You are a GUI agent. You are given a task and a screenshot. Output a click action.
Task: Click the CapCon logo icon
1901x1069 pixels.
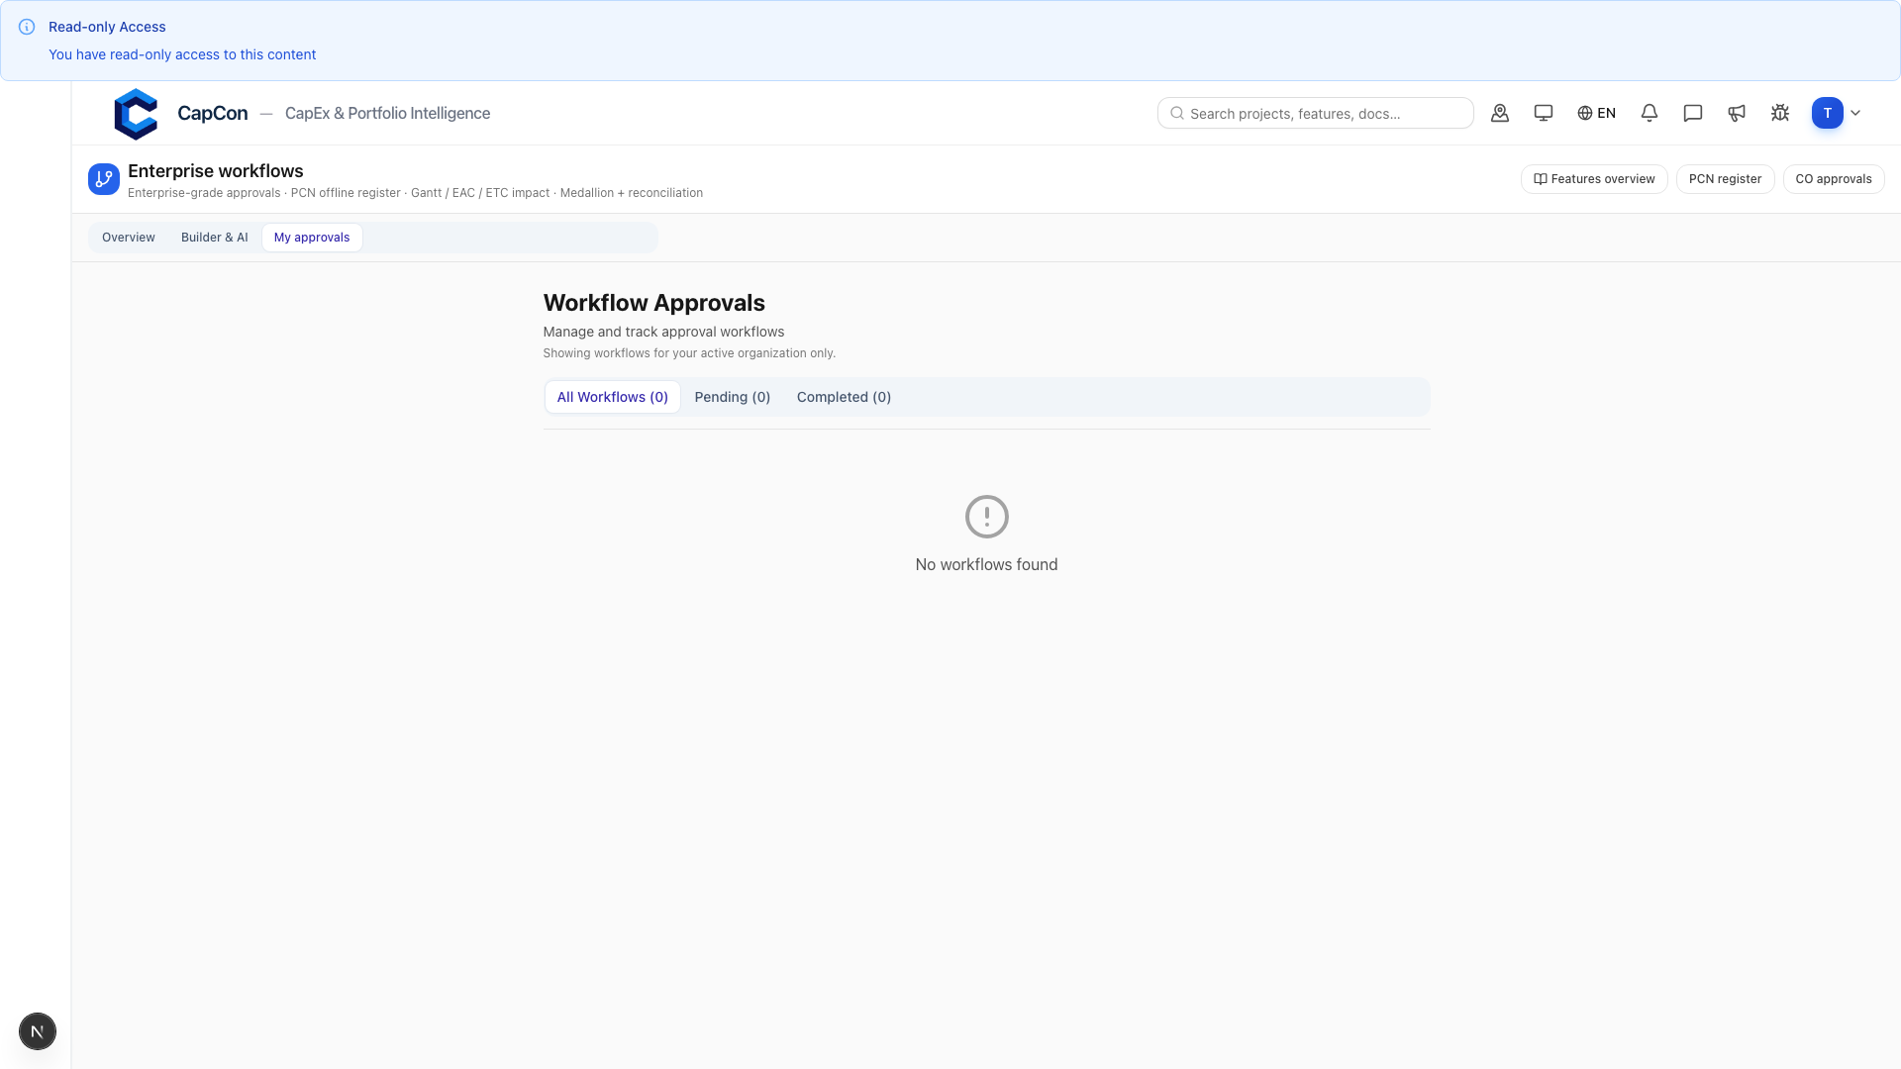(136, 114)
